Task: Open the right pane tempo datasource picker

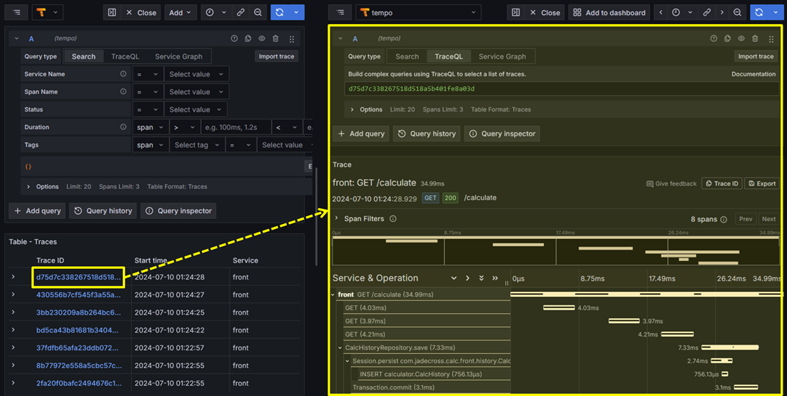Action: (x=418, y=13)
